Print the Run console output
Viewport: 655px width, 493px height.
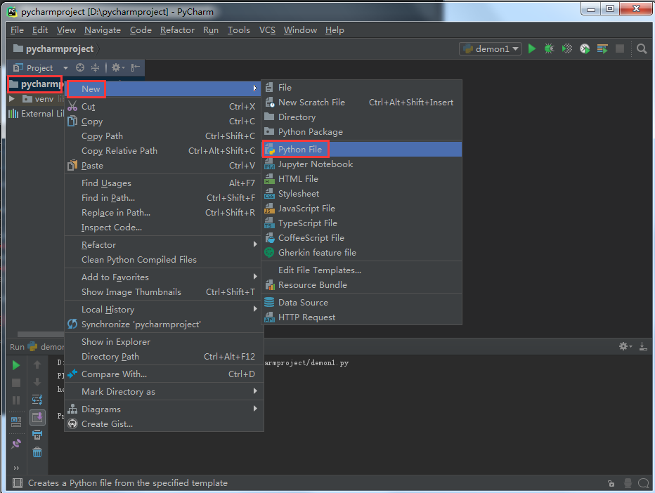[37, 435]
